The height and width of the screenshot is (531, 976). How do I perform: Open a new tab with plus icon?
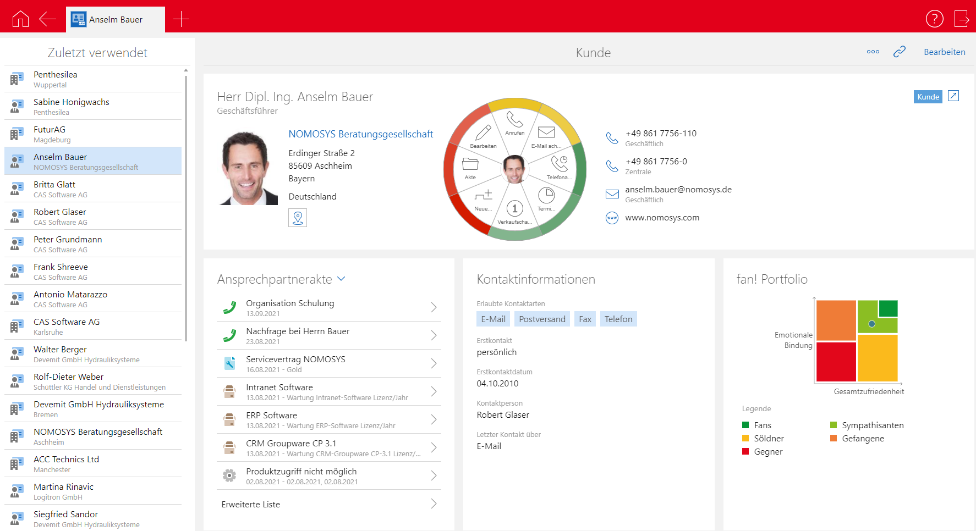(181, 19)
